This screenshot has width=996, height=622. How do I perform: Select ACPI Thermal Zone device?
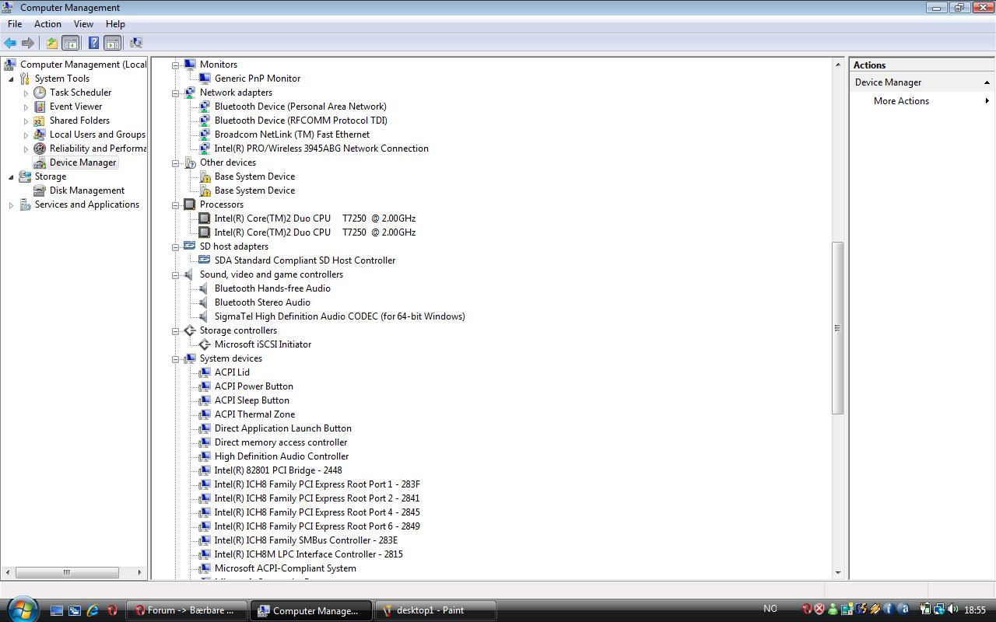coord(254,414)
